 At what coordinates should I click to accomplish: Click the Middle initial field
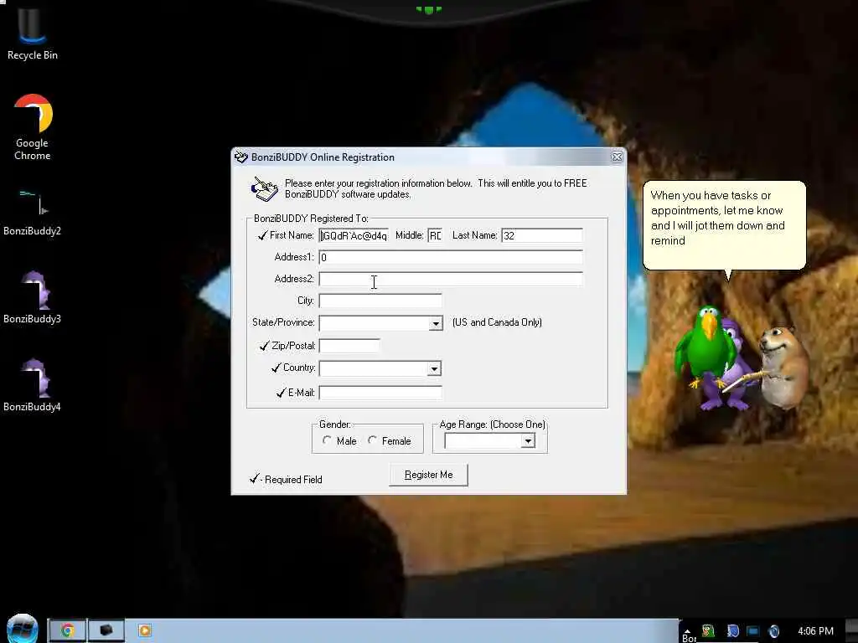click(x=435, y=235)
